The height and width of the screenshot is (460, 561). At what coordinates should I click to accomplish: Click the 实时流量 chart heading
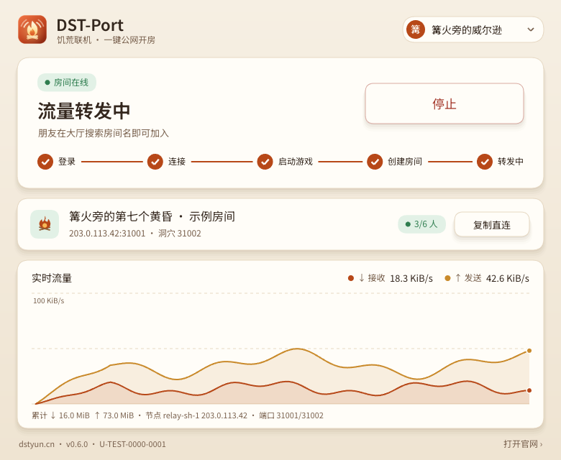tap(52, 278)
